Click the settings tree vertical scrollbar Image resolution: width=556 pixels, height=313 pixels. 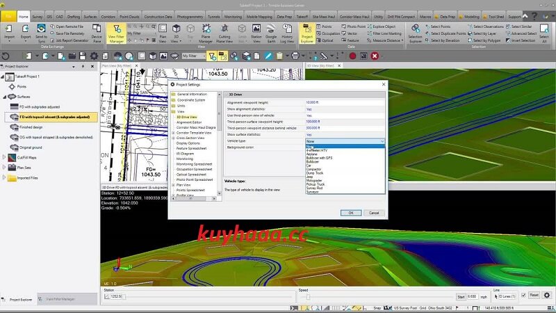219,144
